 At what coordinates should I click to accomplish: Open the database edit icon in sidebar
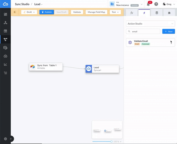coord(5,48)
